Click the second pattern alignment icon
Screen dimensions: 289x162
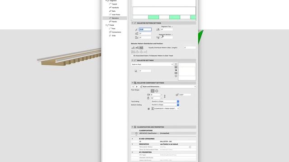(x=137, y=52)
